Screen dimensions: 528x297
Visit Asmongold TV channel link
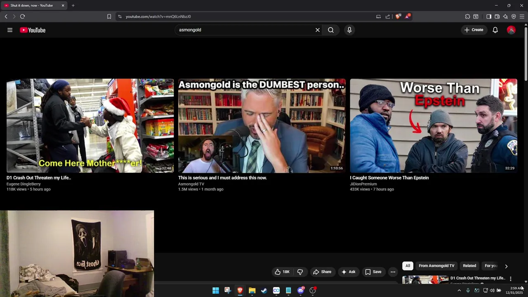(x=191, y=184)
